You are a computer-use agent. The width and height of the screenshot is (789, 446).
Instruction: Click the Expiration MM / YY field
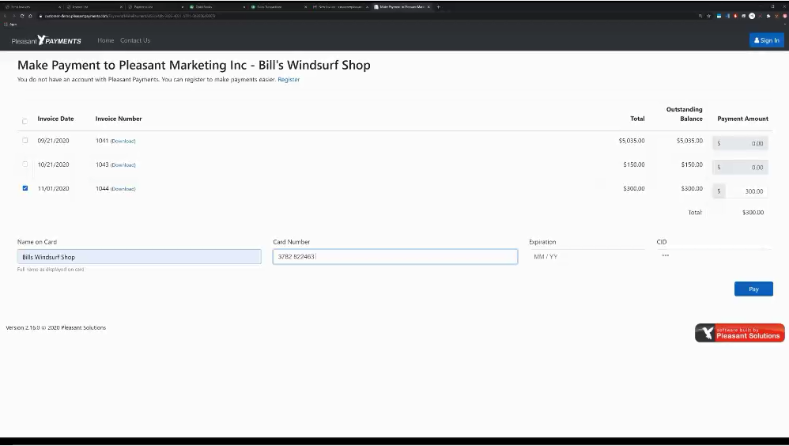585,256
